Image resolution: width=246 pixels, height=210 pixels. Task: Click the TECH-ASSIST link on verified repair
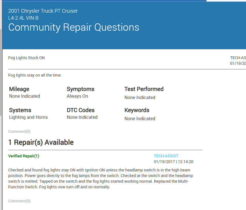pos(166,156)
